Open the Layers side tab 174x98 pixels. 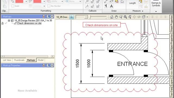(172, 82)
